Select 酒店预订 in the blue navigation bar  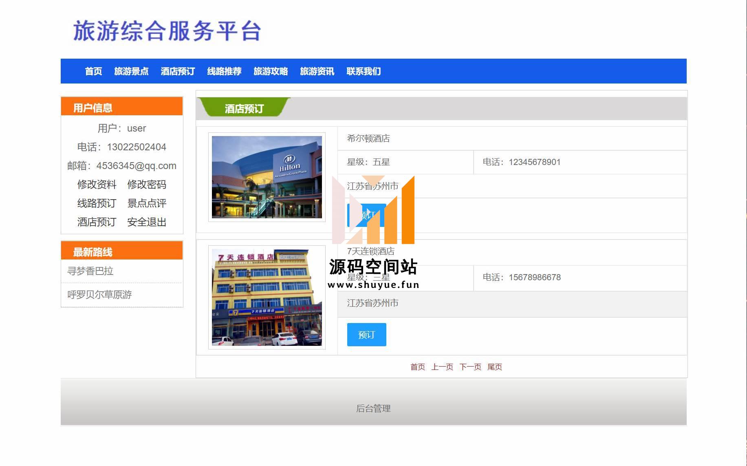pyautogui.click(x=178, y=71)
